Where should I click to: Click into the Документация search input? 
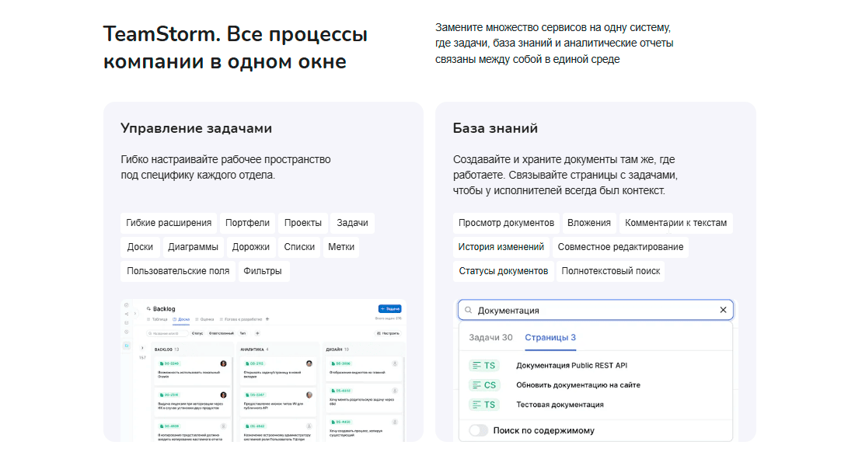pos(595,310)
